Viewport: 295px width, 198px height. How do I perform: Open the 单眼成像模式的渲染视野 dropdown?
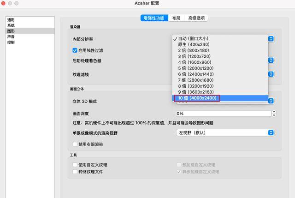pos(225,132)
